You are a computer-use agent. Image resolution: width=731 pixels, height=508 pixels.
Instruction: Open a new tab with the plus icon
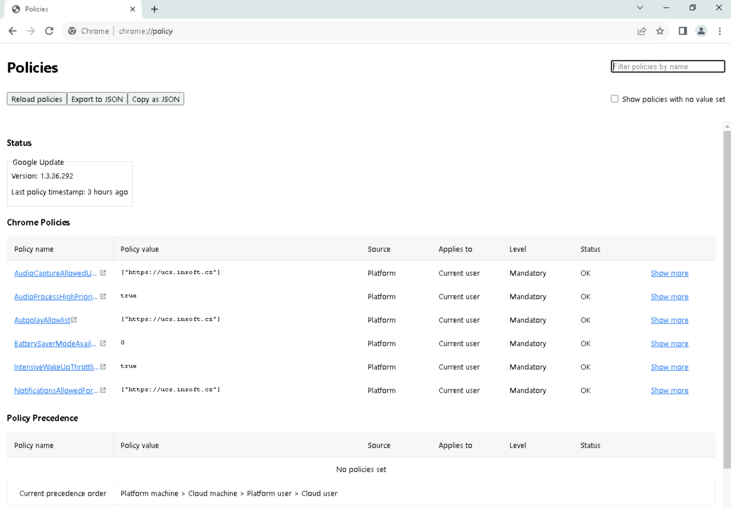154,9
